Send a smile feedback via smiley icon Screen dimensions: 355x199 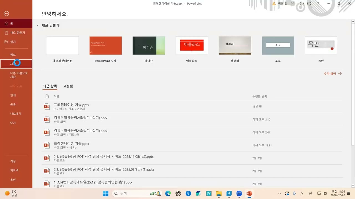pyautogui.click(x=301, y=4)
